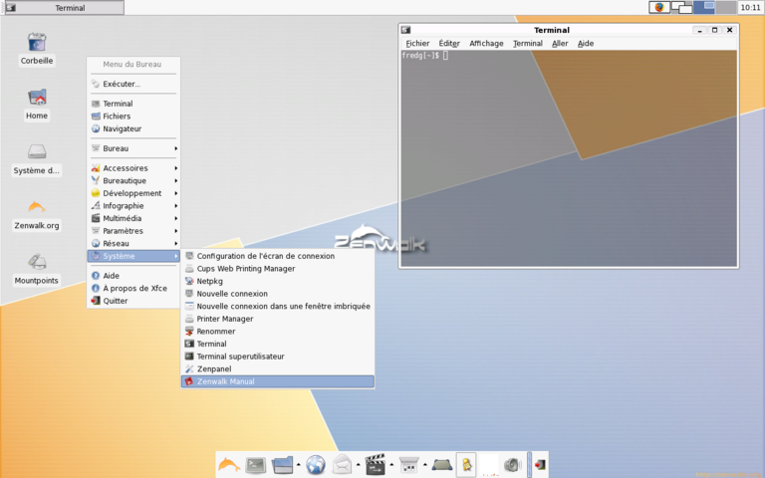Expand the Infographie submenu
This screenshot has height=478, width=765.
point(133,206)
